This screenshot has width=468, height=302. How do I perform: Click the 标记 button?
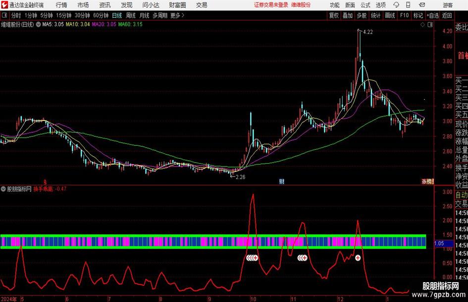pyautogui.click(x=418, y=15)
